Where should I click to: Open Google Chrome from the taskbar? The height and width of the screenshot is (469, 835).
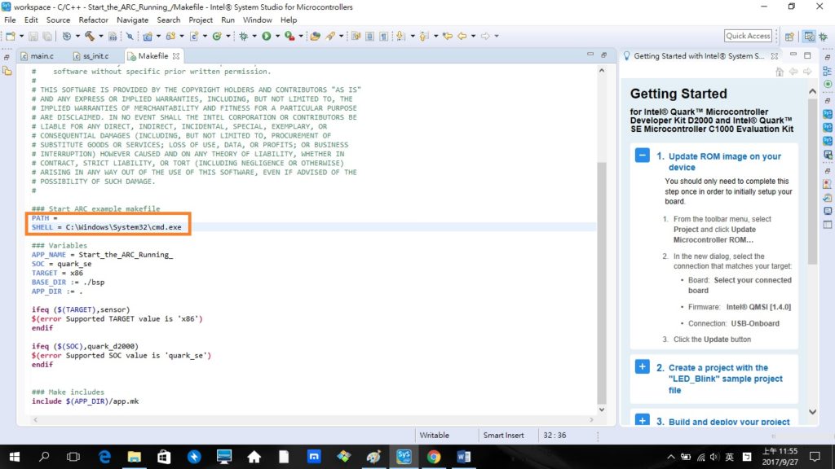[434, 457]
